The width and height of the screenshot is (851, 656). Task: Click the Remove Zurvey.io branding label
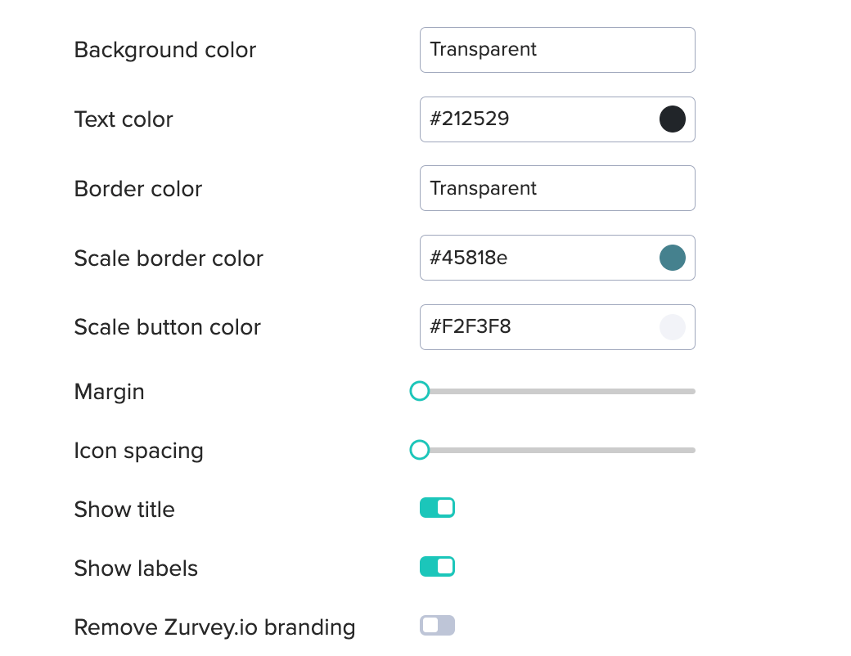pyautogui.click(x=214, y=627)
